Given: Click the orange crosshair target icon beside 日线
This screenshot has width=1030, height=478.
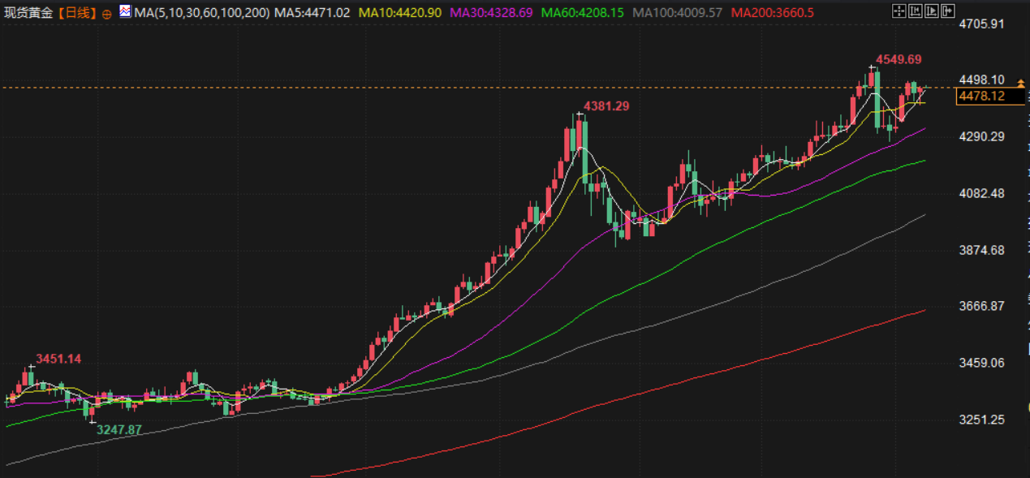Looking at the screenshot, I should (108, 13).
